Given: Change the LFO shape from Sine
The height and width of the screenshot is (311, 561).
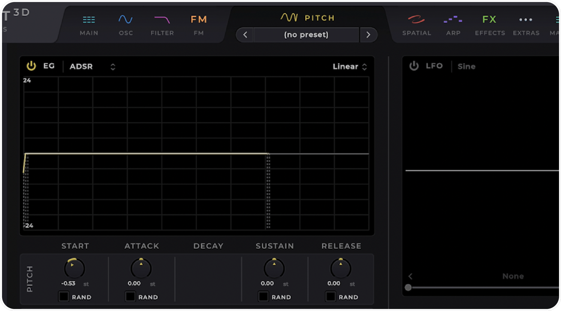Looking at the screenshot, I should click(466, 66).
